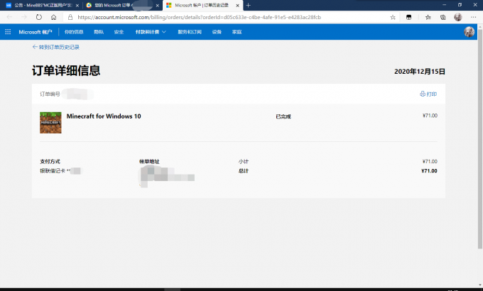Viewport: 483px width, 291px height.
Task: Expand the 付款和计费 dropdown
Action: pyautogui.click(x=151, y=32)
